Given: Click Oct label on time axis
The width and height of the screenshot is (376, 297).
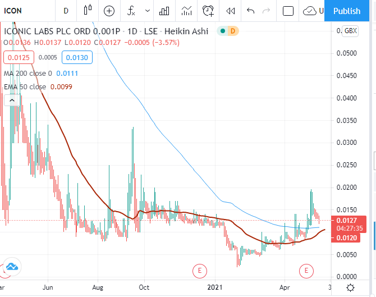Looking at the screenshot, I should (144, 287).
